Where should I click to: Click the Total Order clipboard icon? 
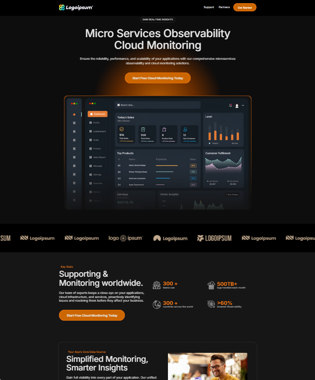[143, 130]
